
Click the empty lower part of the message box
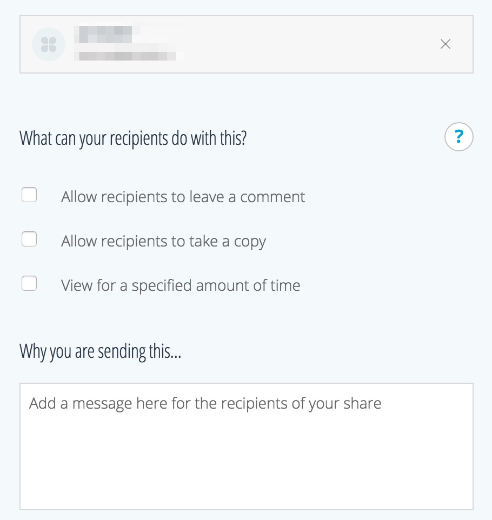point(246,476)
